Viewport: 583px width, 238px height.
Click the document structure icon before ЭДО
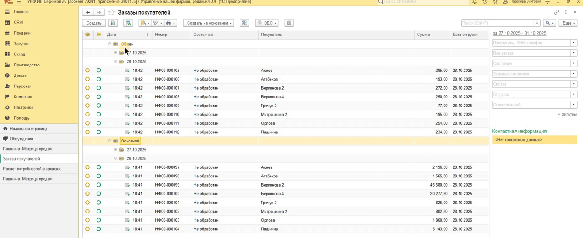245,23
